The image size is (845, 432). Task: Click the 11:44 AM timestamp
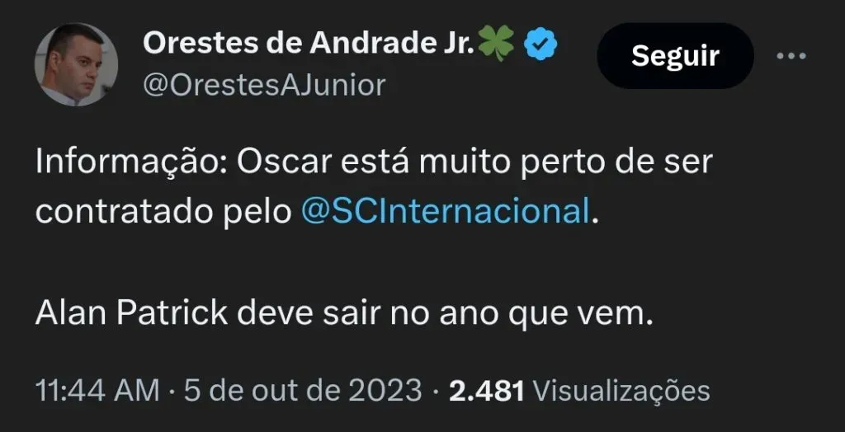97,391
